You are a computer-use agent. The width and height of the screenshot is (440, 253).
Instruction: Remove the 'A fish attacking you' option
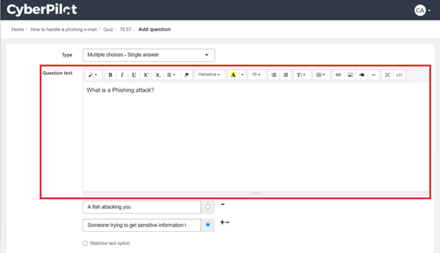point(223,204)
